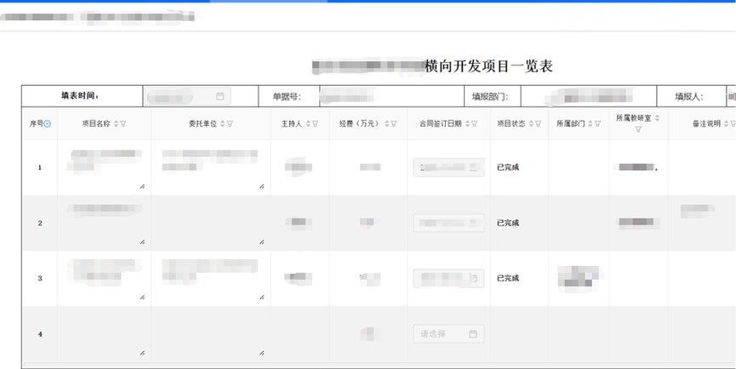Click the 填报部门 input field
This screenshot has height=369, width=736.
pos(587,97)
